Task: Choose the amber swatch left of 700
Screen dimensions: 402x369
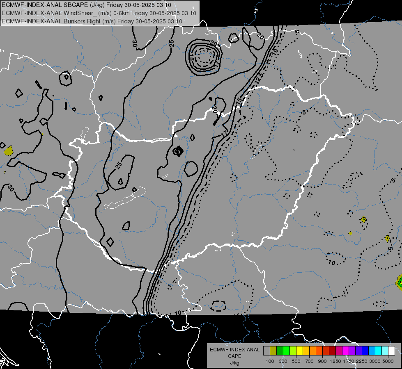Action: coord(306,351)
